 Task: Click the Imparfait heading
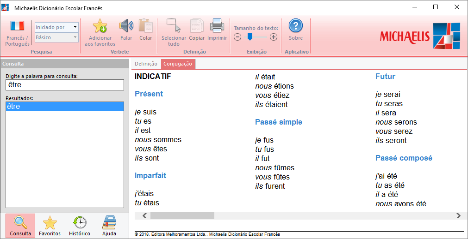pyautogui.click(x=150, y=175)
